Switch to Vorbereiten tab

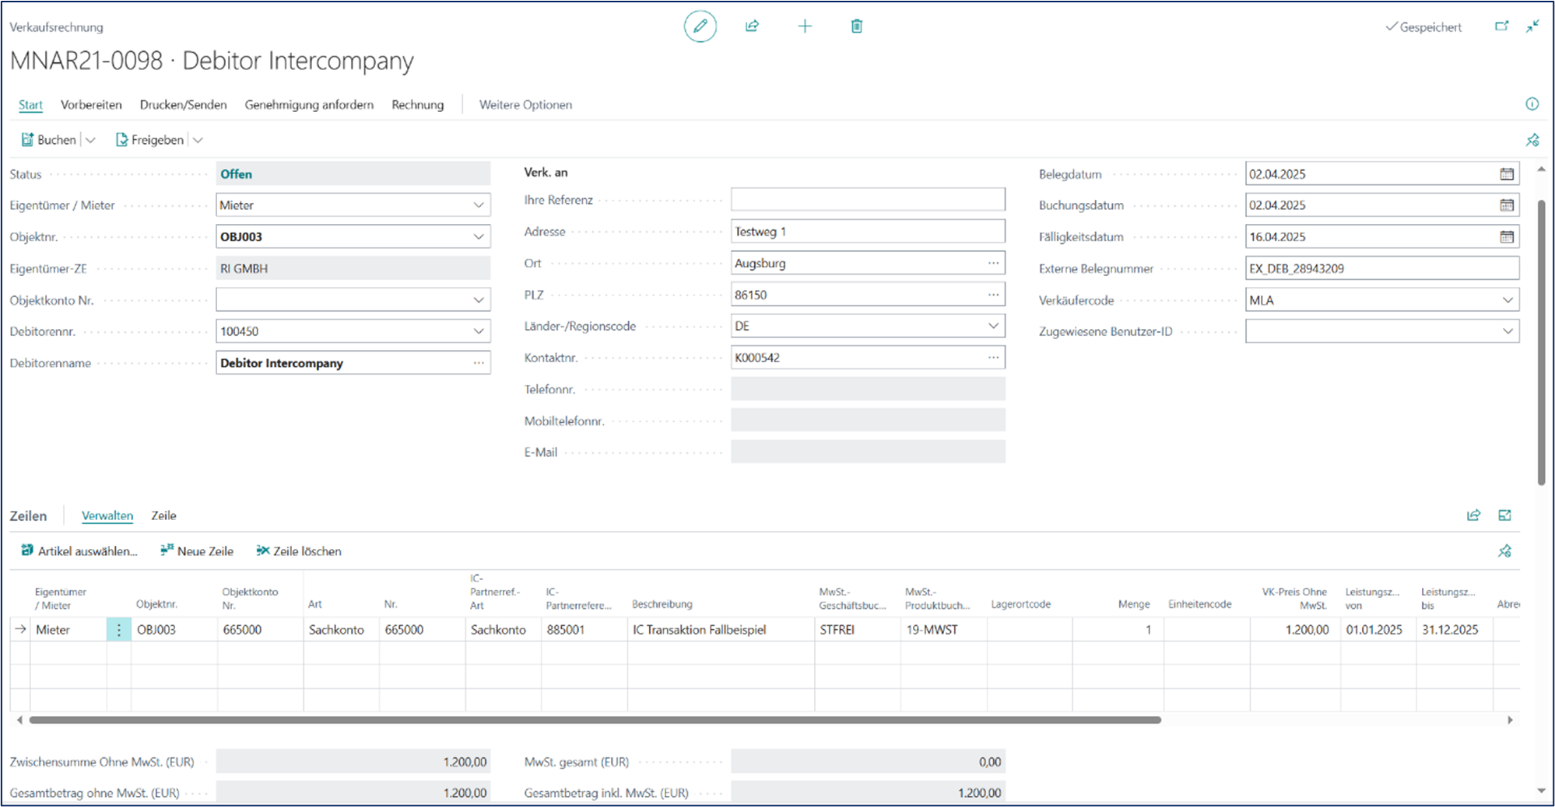click(x=91, y=105)
